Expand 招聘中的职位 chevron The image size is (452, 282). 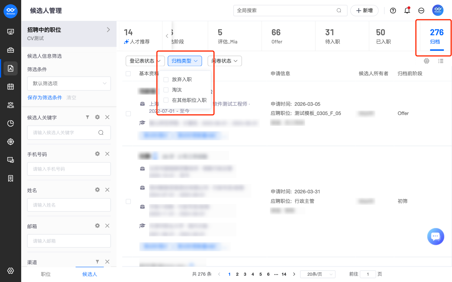click(108, 30)
